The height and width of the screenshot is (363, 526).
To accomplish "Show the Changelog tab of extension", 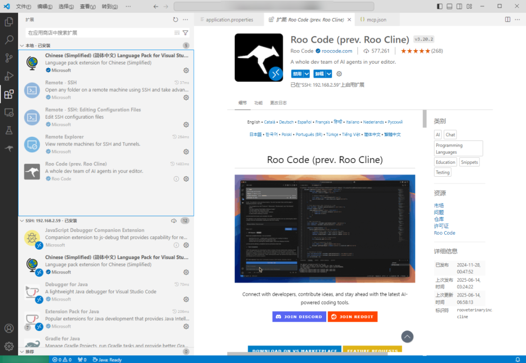I will tap(279, 103).
